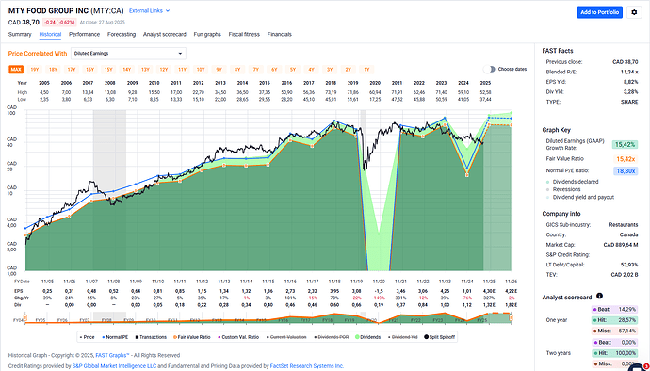The width and height of the screenshot is (650, 371).
Task: Open the settings gear icon
Action: coord(634,12)
